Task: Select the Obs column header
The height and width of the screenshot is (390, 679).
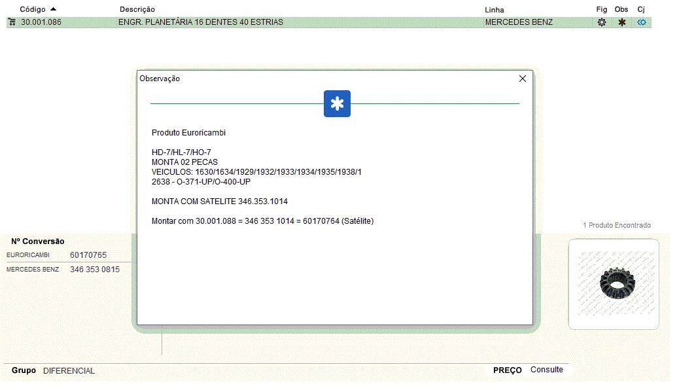Action: (x=621, y=10)
